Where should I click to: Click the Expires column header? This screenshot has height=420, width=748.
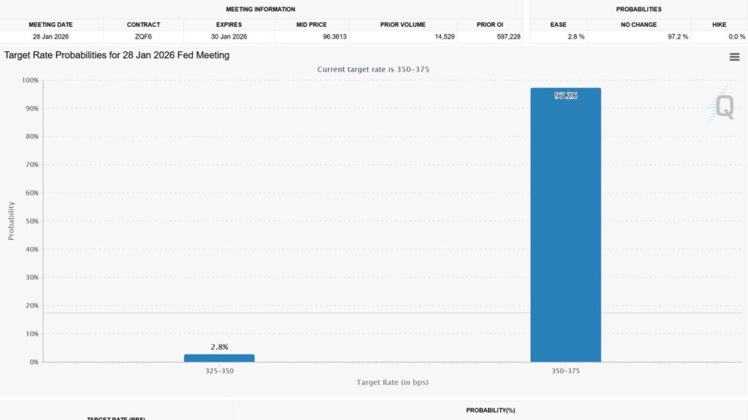pyautogui.click(x=229, y=25)
